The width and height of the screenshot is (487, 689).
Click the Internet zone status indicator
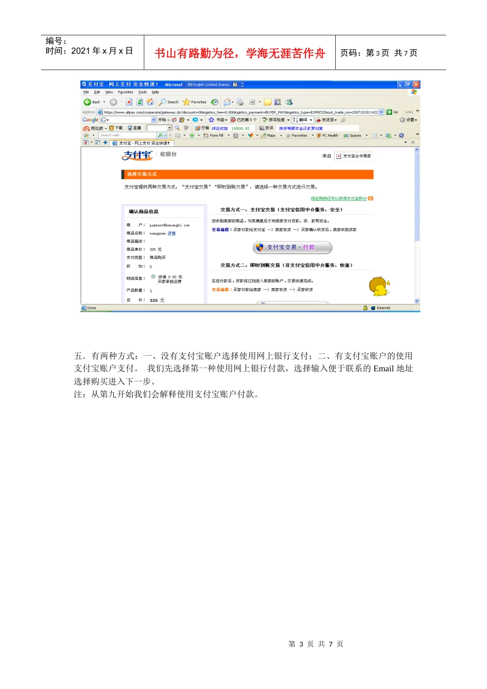click(381, 308)
